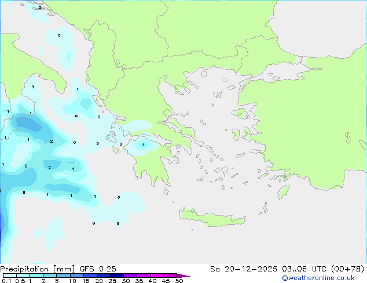Choose the 5–10 mm legend color box

[63, 275]
